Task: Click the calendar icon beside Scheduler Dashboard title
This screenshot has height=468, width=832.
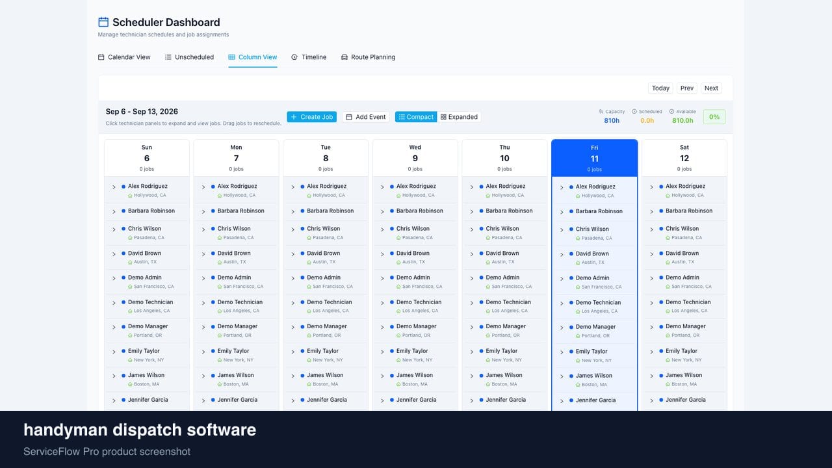Action: pos(103,22)
